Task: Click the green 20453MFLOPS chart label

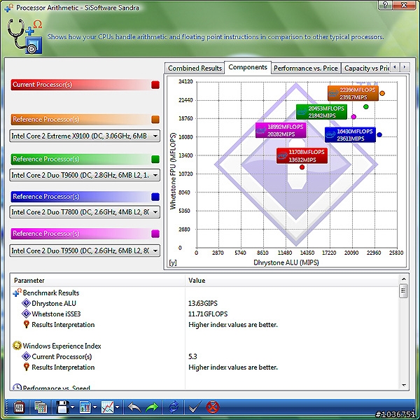Action: pyautogui.click(x=321, y=112)
